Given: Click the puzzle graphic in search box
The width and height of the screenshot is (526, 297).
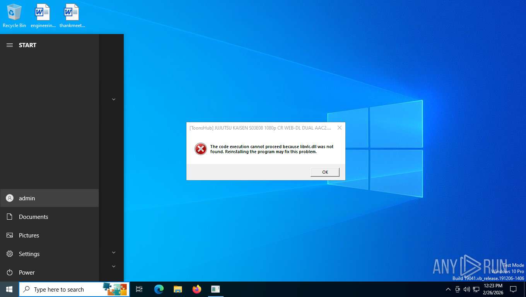Looking at the screenshot, I should [115, 289].
